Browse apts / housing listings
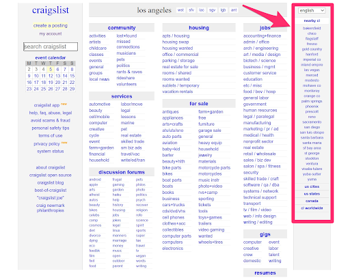 [x=176, y=36]
